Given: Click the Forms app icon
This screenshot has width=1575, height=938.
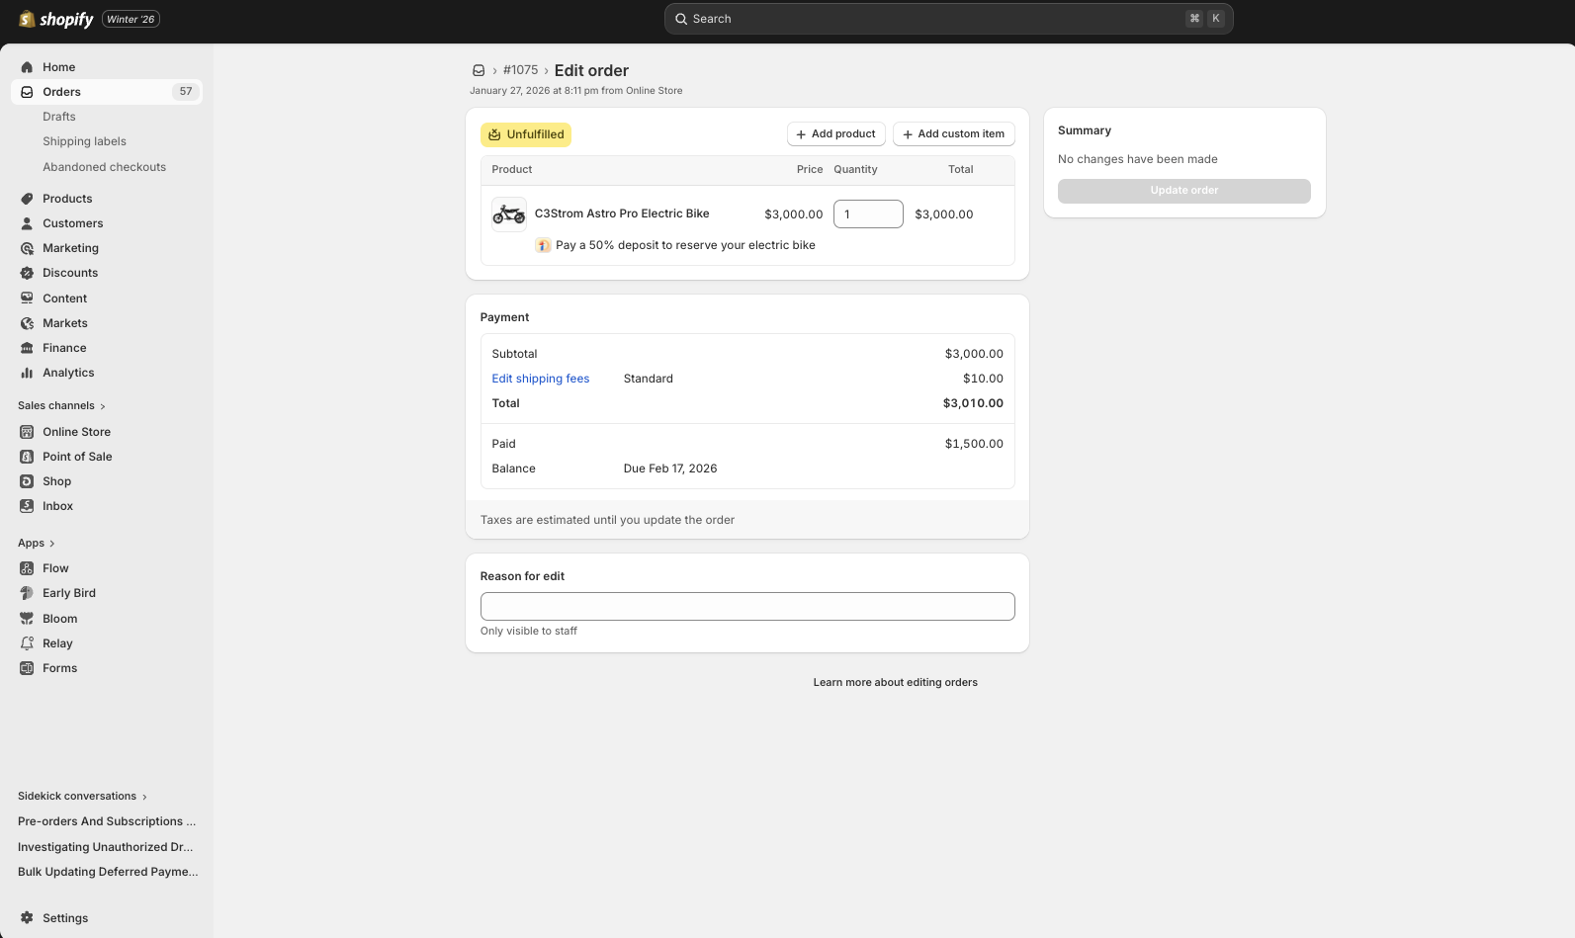Looking at the screenshot, I should pos(27,668).
